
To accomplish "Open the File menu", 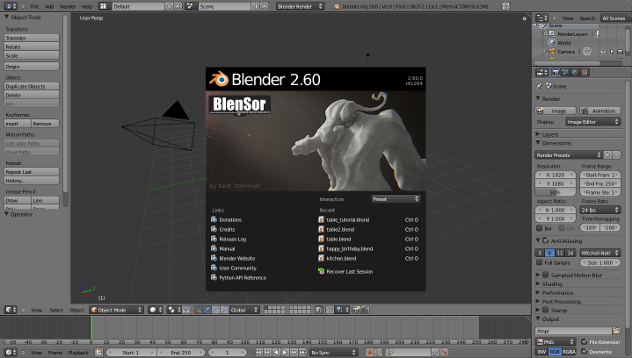I will 34,6.
